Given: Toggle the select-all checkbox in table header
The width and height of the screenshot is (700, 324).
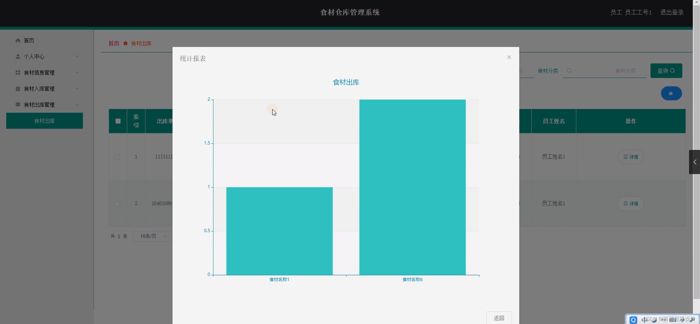Looking at the screenshot, I should coord(117,121).
